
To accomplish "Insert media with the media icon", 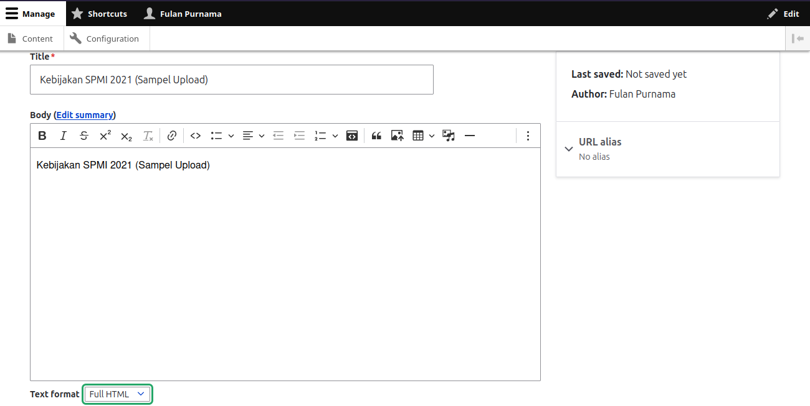I will (x=449, y=136).
